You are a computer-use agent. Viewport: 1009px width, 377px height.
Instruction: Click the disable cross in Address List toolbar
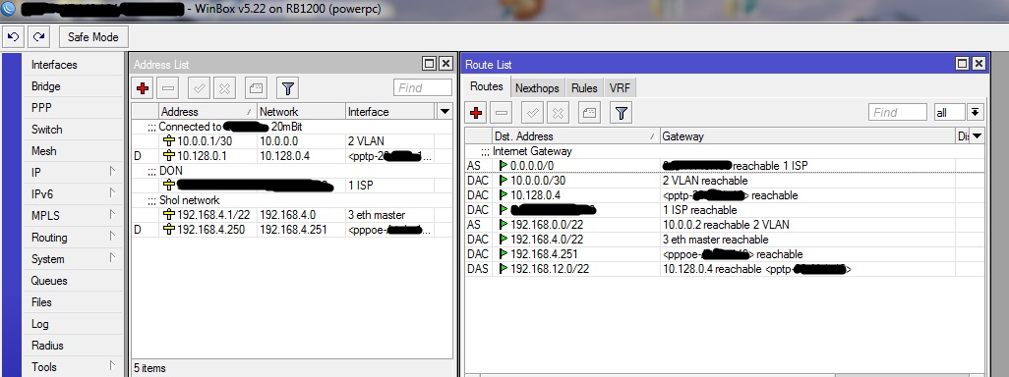tap(223, 88)
